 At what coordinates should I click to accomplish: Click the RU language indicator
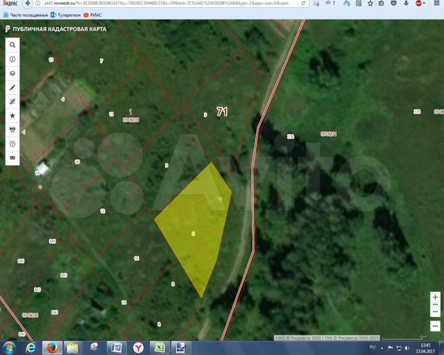(372, 347)
